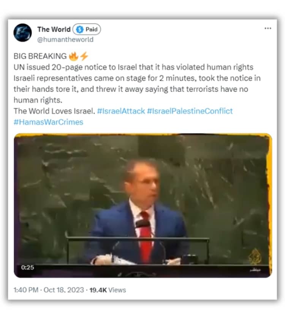Click the 0:25 video duration label
Image resolution: width=285 pixels, height=319 pixels.
[x=27, y=267]
